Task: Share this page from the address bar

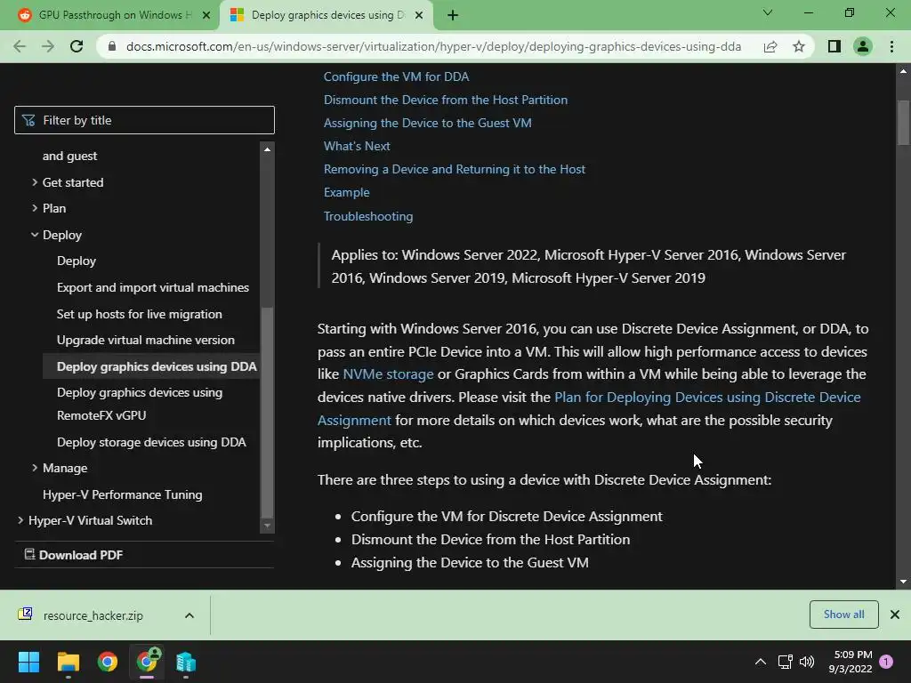Action: 770,46
